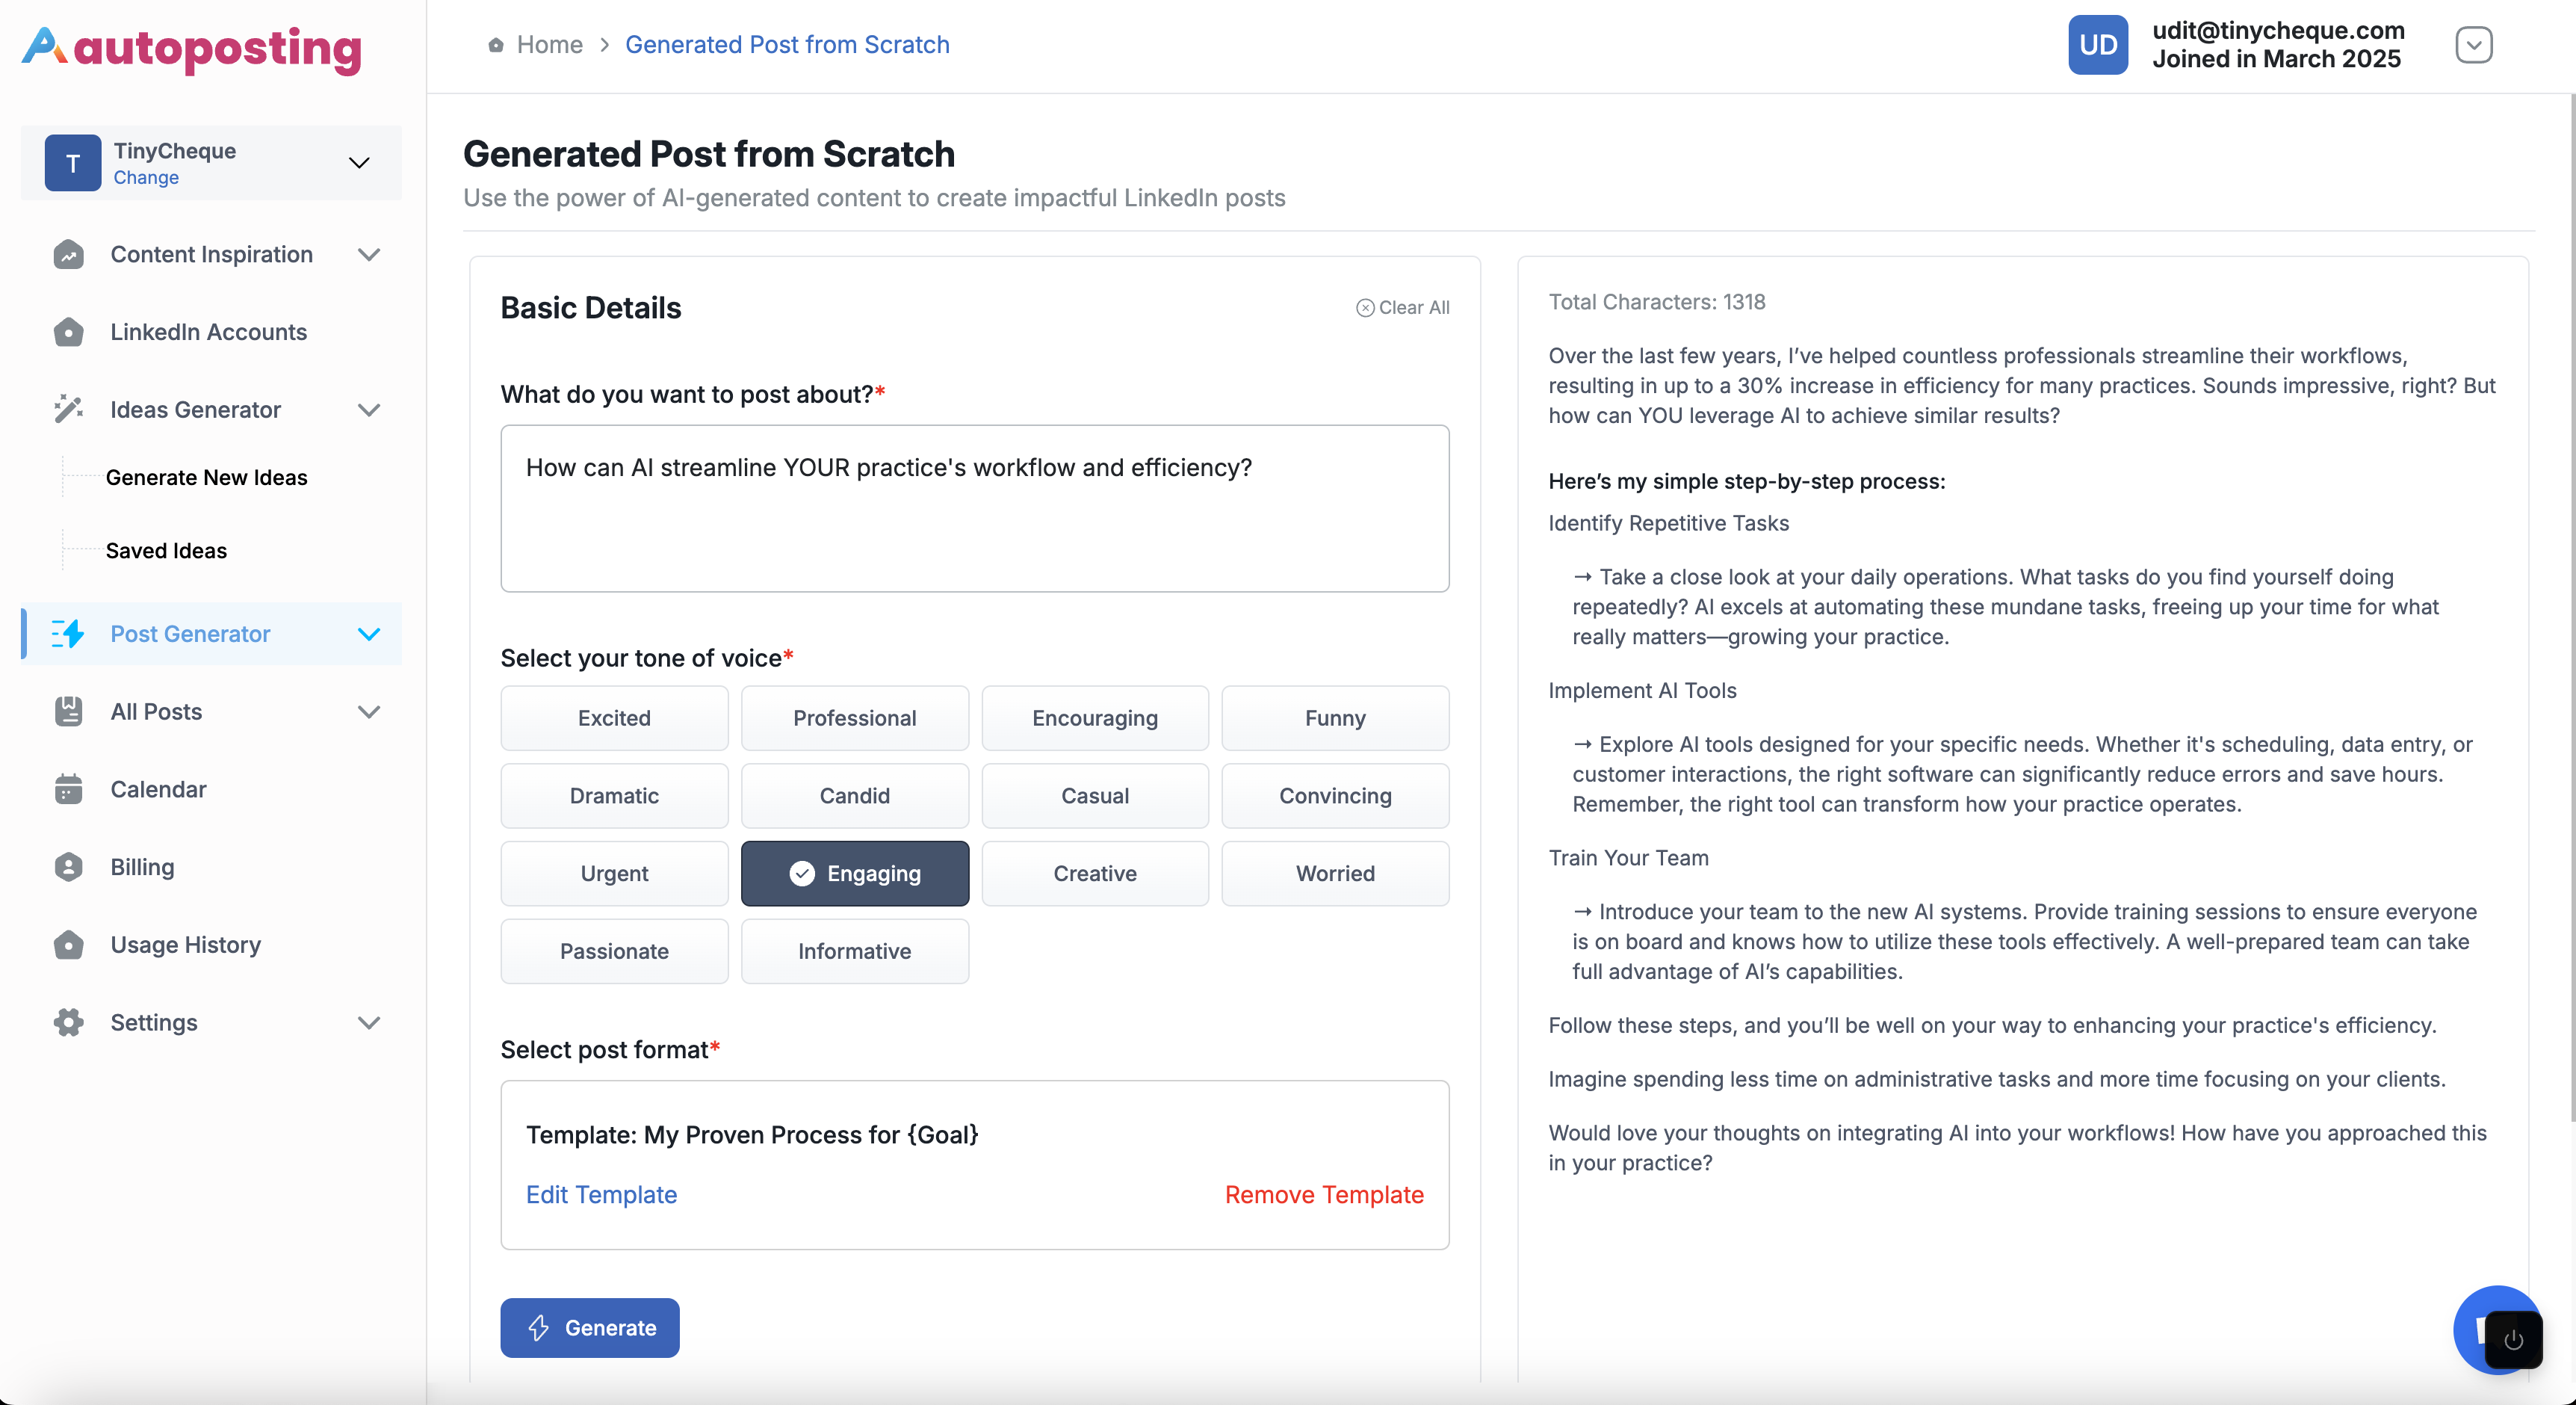
Task: Deselect the Engaging tone option
Action: coord(854,873)
